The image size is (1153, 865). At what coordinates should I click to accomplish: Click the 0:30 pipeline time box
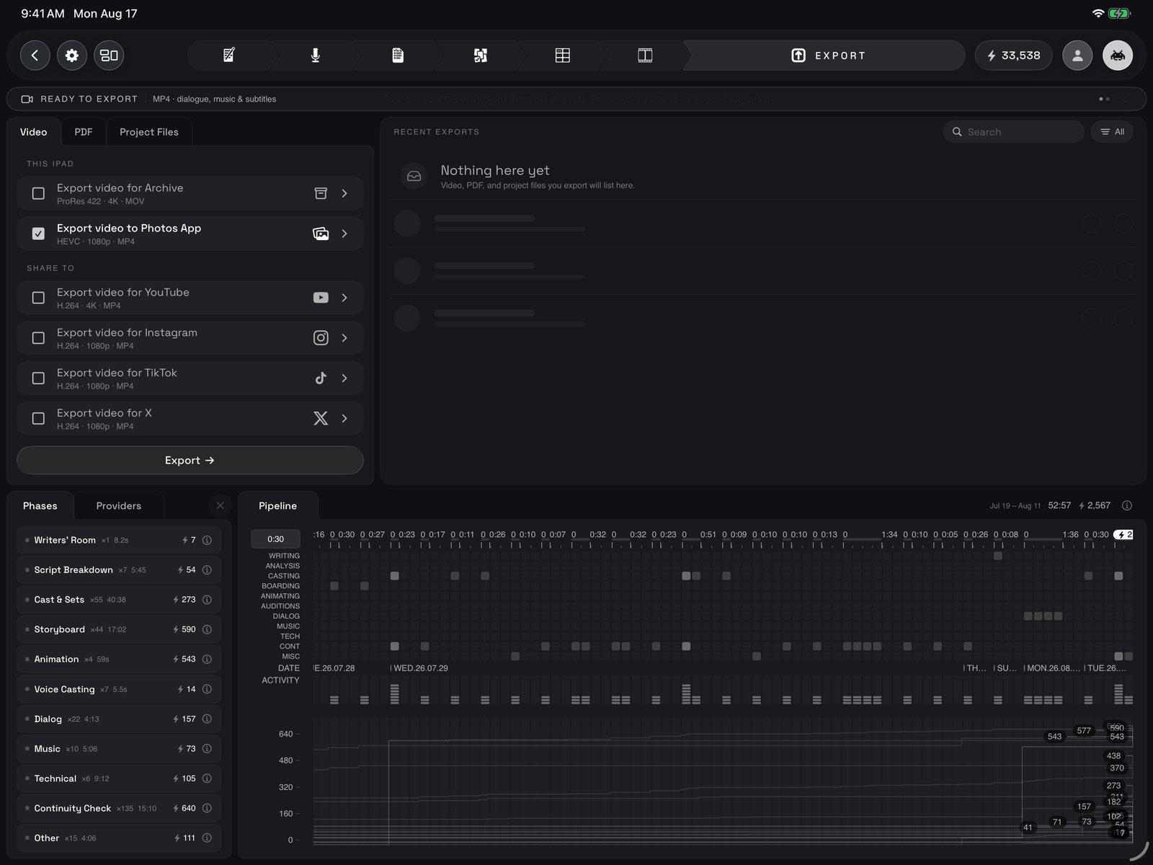(x=275, y=539)
